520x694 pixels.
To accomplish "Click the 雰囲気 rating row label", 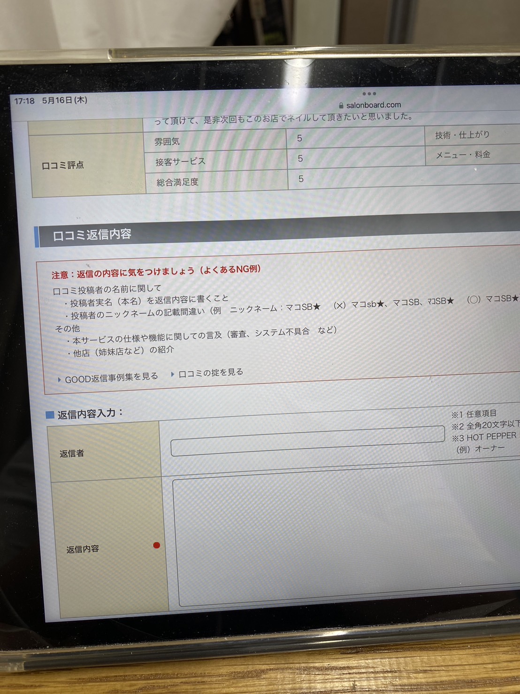I will (x=167, y=141).
